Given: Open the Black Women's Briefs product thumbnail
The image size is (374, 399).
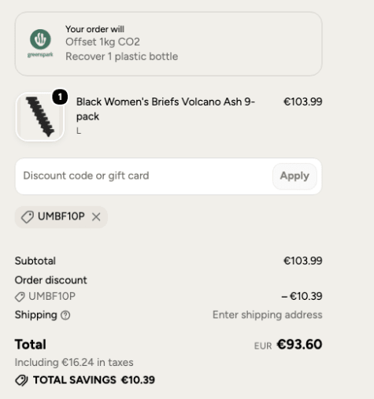Looking at the screenshot, I should tap(40, 117).
